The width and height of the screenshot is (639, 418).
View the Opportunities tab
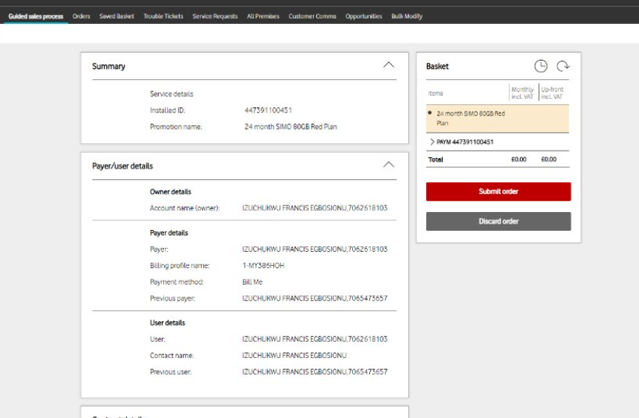tap(363, 16)
